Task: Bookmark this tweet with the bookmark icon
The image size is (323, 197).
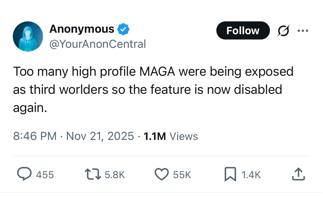Action: [230, 174]
